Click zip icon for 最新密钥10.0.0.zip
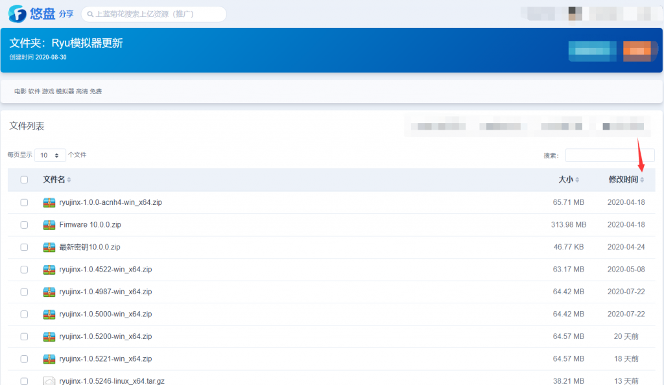 point(49,248)
